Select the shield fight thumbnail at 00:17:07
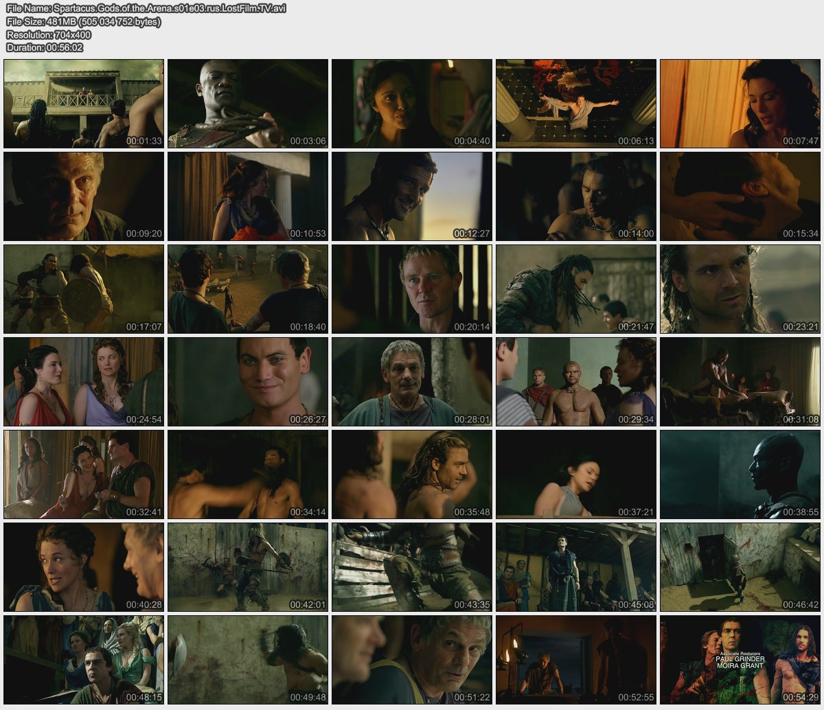 (x=84, y=289)
